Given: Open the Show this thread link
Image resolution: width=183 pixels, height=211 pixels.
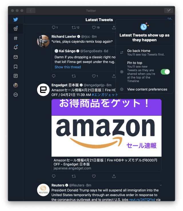Looking at the screenshot, I should 68,67.
